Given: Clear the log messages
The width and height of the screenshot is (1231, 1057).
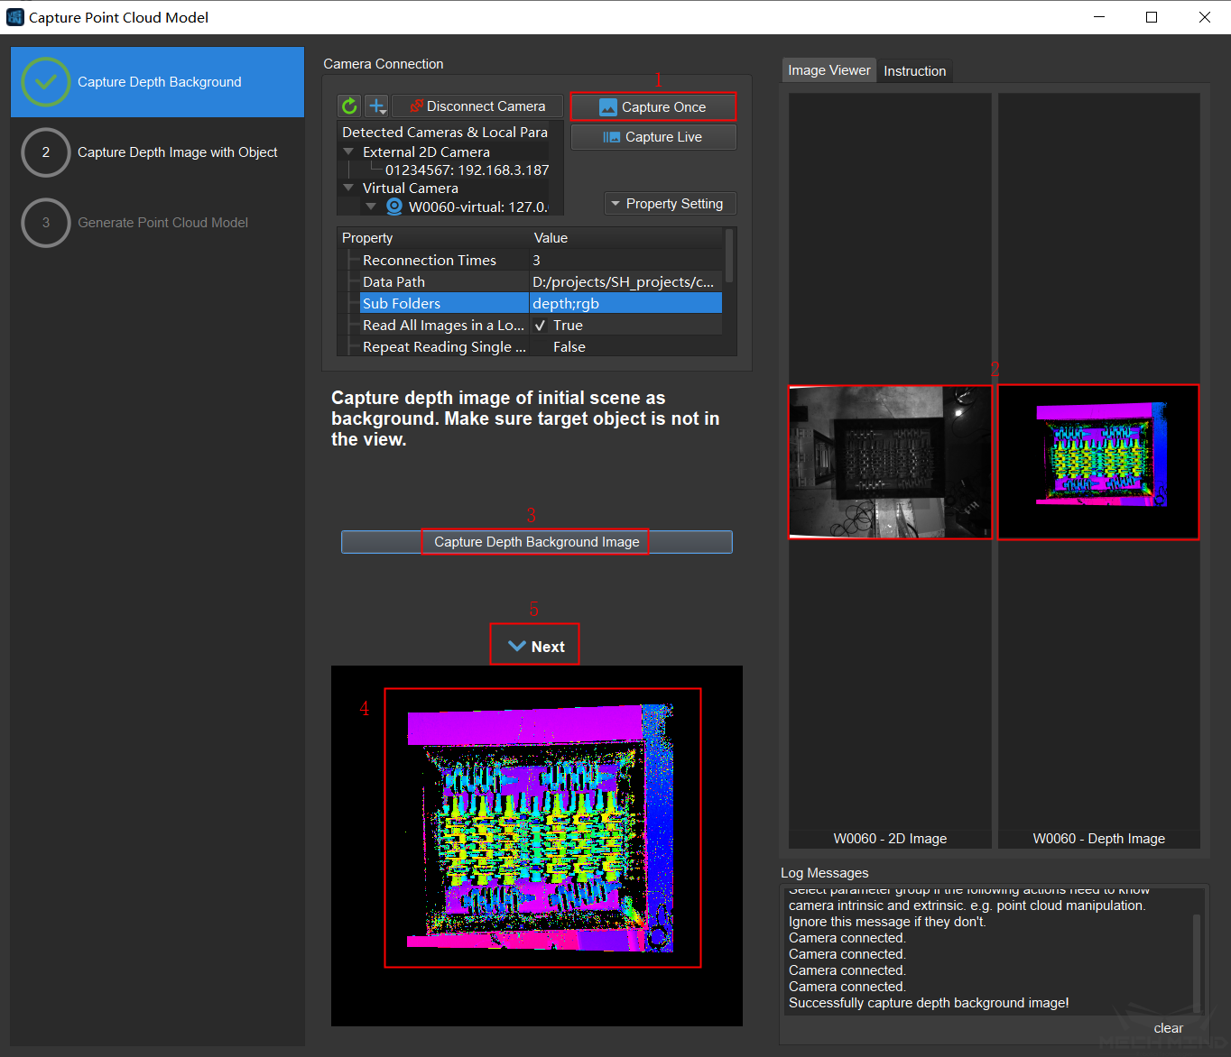Looking at the screenshot, I should (x=1168, y=1028).
